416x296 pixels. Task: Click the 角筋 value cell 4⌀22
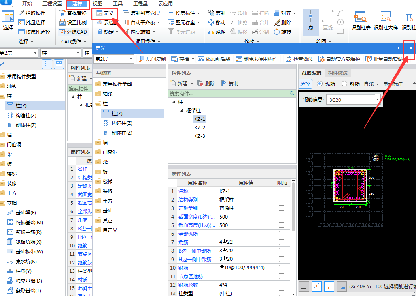[246, 242]
